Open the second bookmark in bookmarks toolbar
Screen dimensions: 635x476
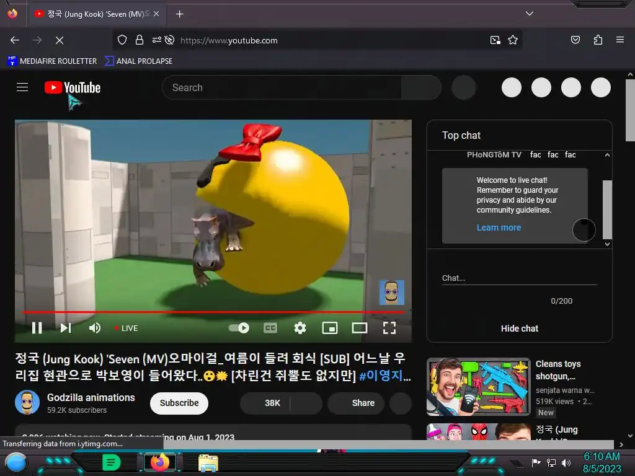click(138, 61)
